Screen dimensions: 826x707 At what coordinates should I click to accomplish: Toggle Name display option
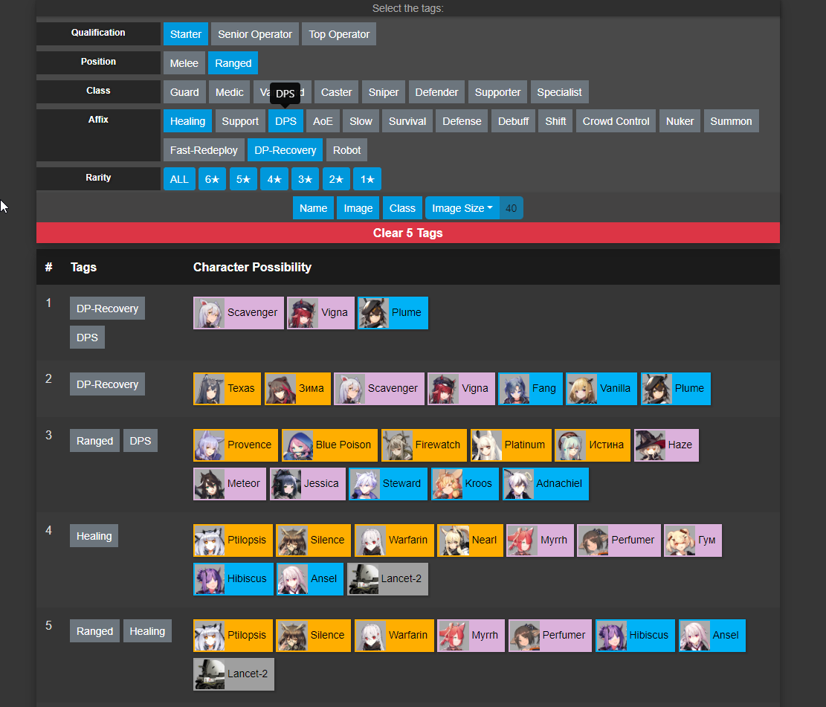[x=313, y=208]
